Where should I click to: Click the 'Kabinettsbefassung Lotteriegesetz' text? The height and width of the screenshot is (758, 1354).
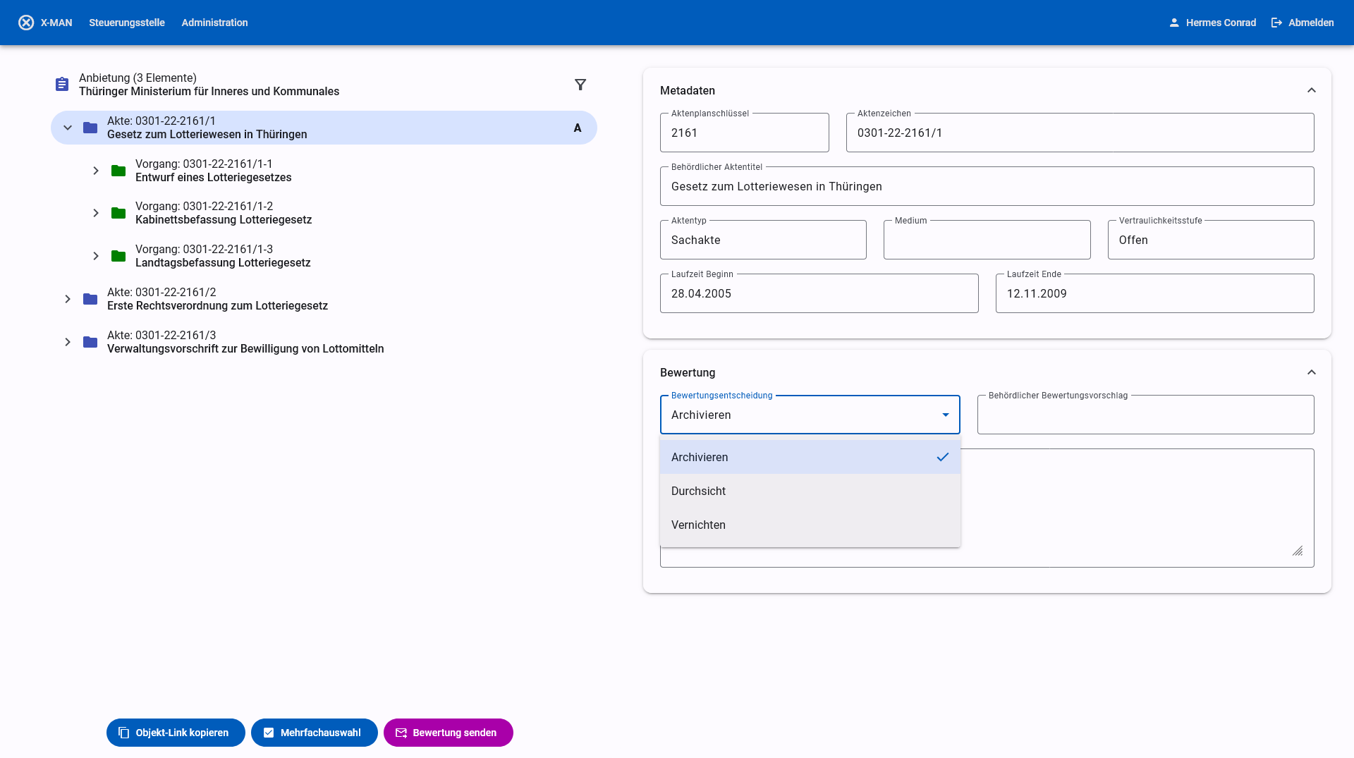(224, 220)
